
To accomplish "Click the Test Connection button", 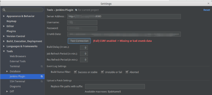I will click(79, 41).
